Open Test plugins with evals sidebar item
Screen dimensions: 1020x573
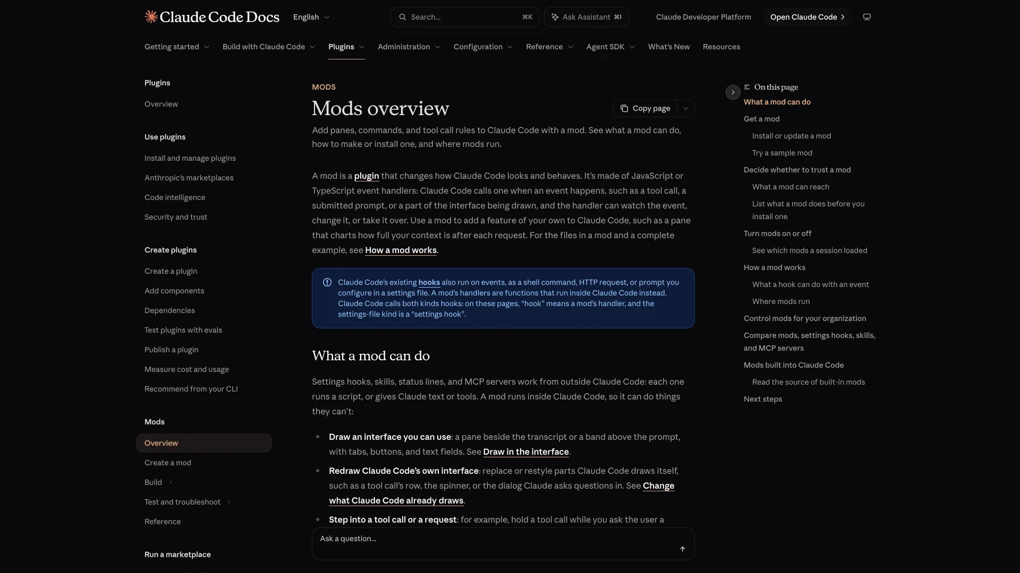coord(183,330)
